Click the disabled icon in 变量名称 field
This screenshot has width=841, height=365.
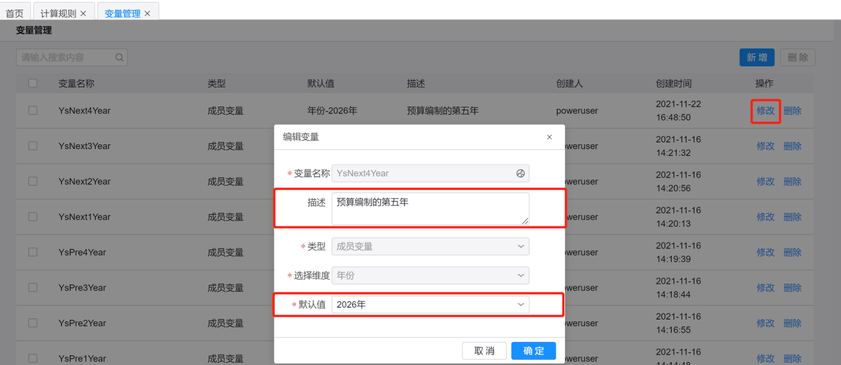(520, 173)
